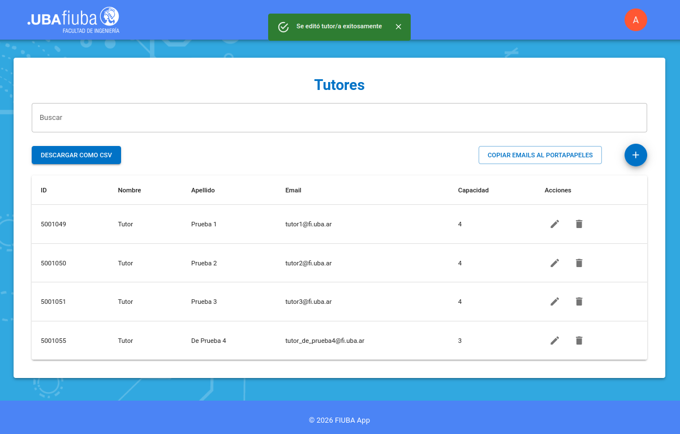Delete the tutor Prueba 2 row
This screenshot has height=434, width=680.
point(579,263)
